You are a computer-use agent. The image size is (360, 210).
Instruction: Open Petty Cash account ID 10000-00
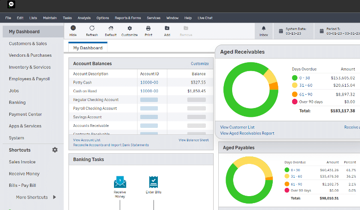pos(149,82)
